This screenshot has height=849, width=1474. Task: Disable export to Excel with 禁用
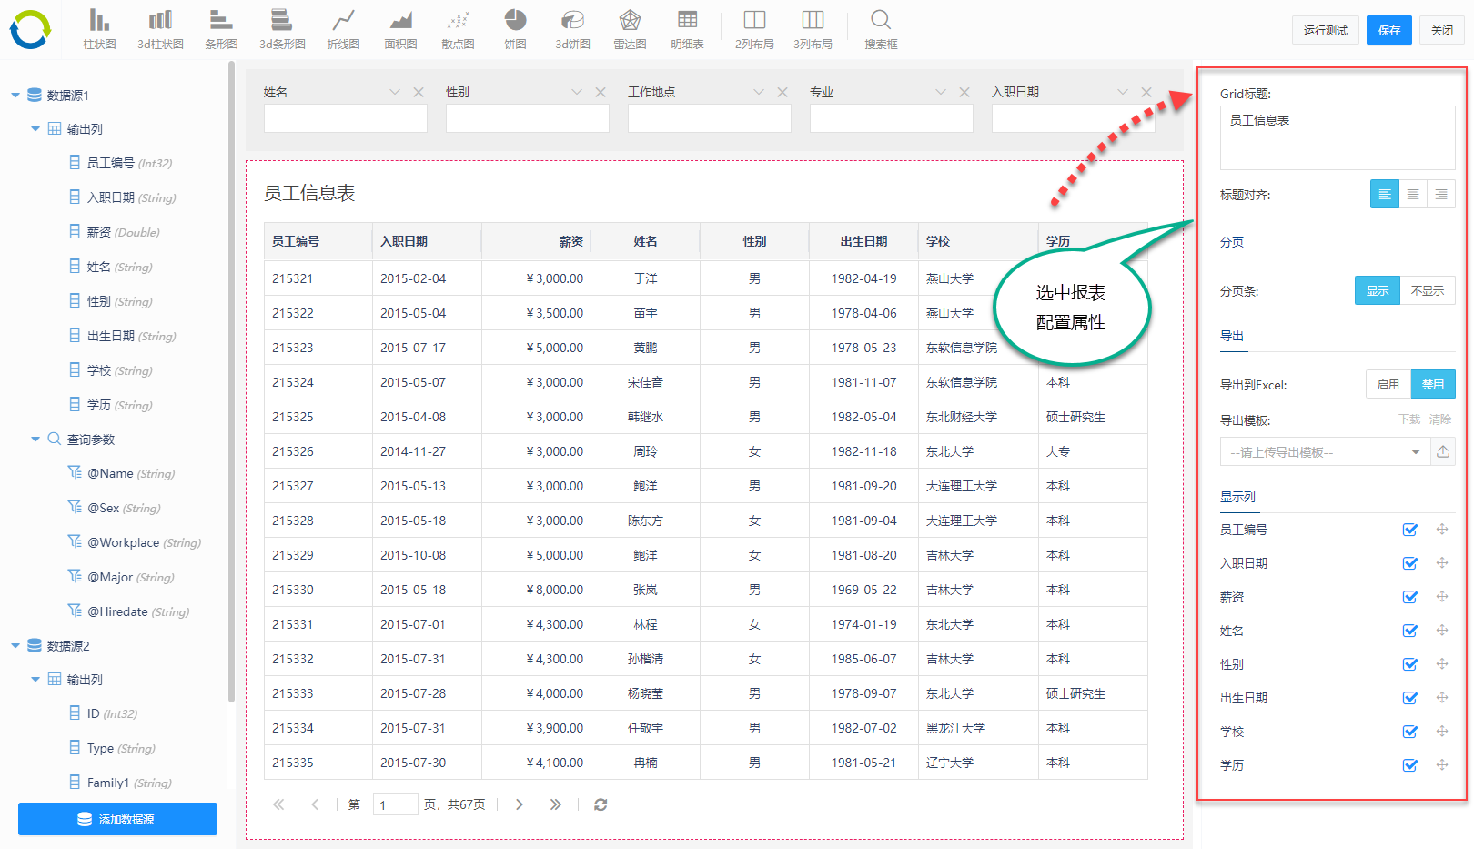(1433, 384)
